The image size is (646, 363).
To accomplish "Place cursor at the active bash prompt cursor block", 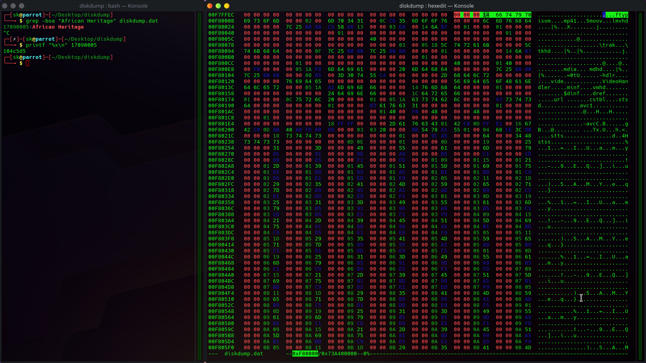I will coord(27,63).
